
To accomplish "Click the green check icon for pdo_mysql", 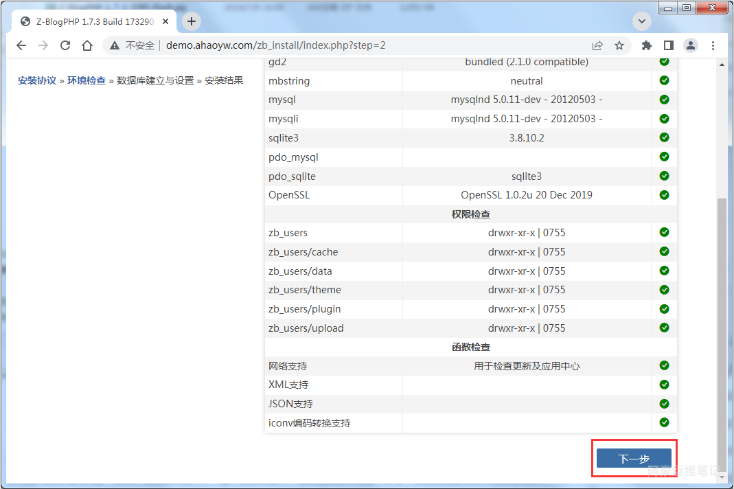I will pos(664,157).
